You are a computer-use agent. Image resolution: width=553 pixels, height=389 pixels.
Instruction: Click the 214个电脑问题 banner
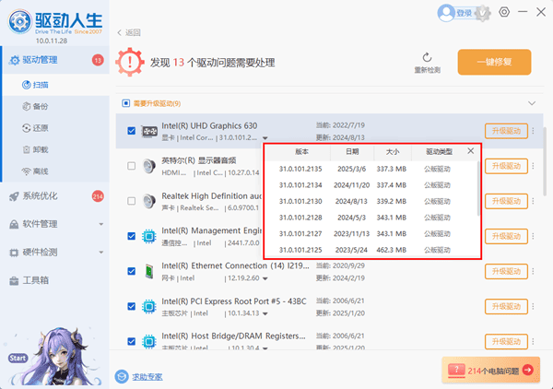[490, 370]
